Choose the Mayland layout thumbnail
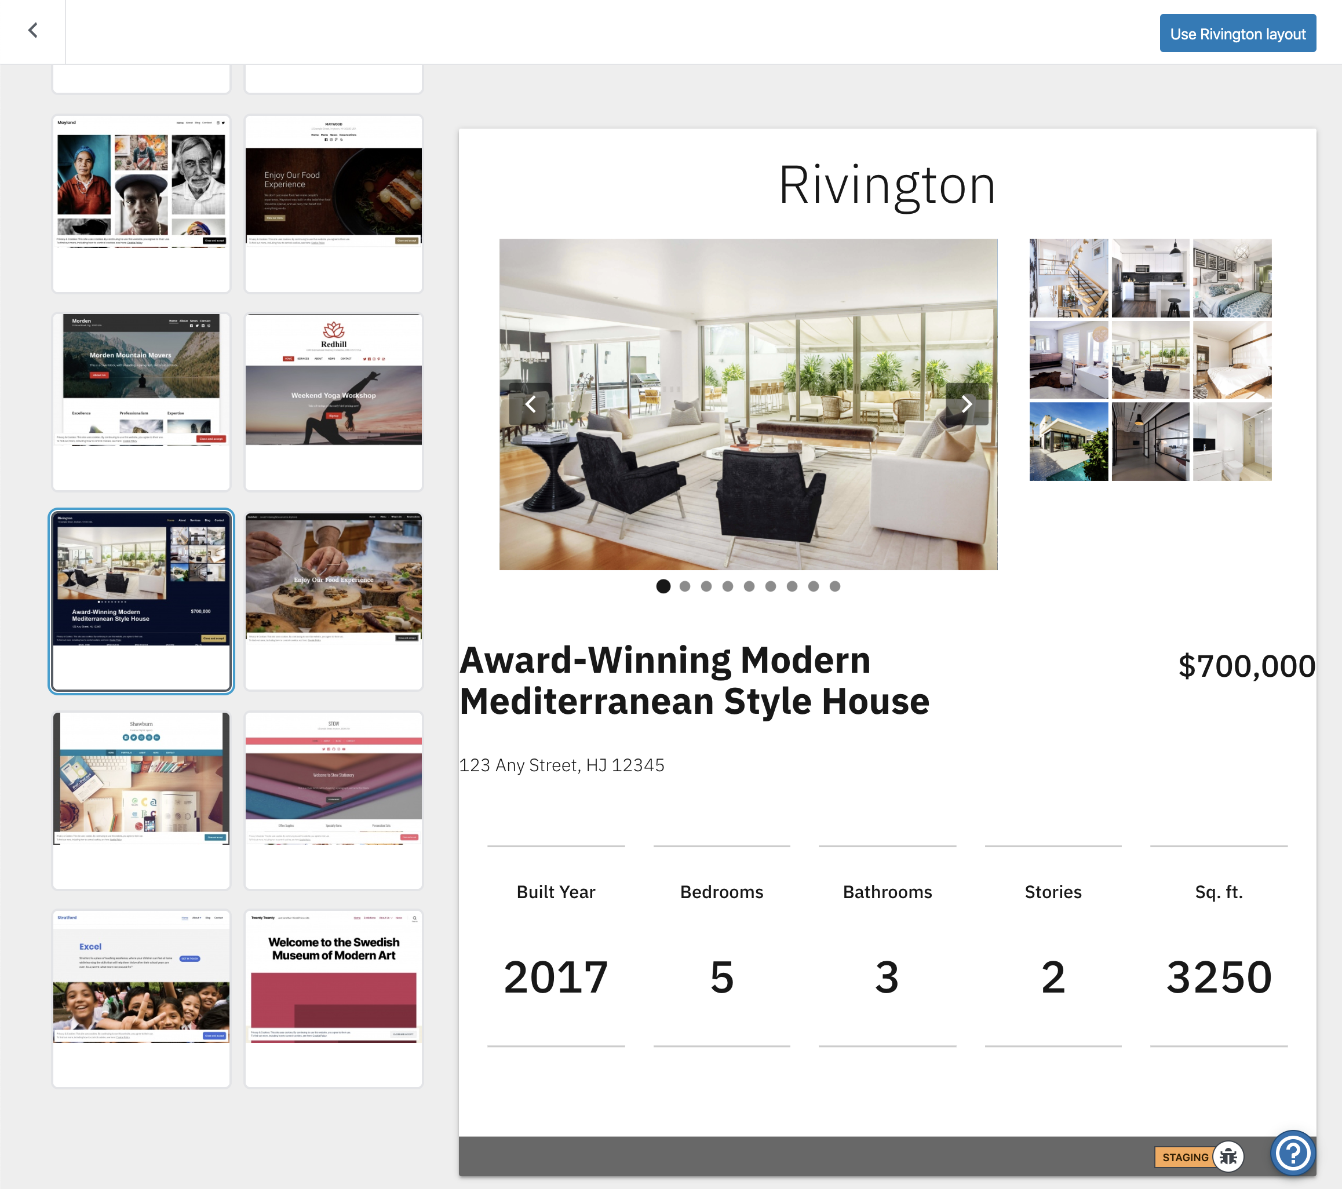 point(141,203)
